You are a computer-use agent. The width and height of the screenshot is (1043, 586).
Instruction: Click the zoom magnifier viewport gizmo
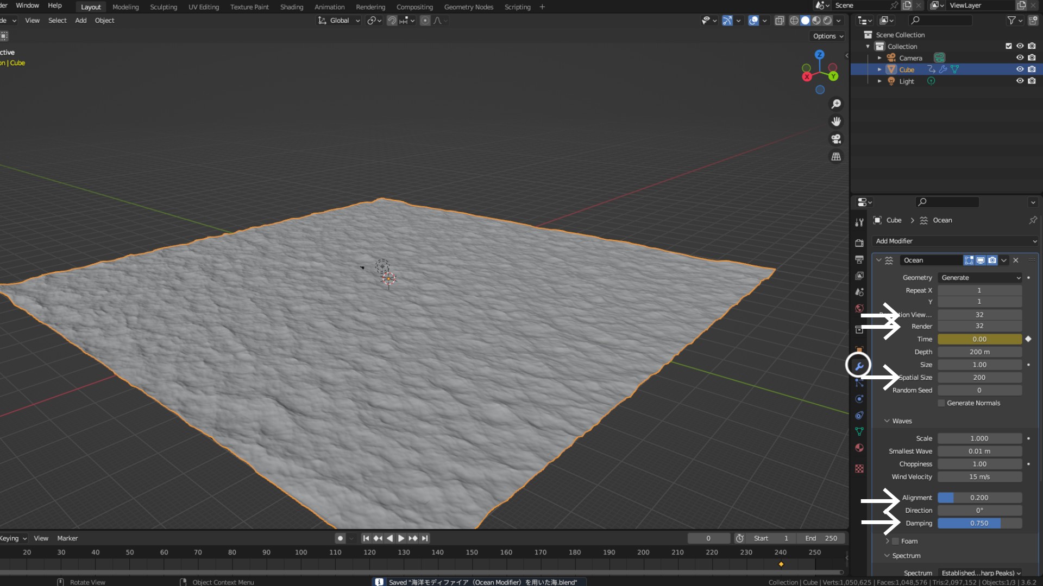pyautogui.click(x=836, y=104)
